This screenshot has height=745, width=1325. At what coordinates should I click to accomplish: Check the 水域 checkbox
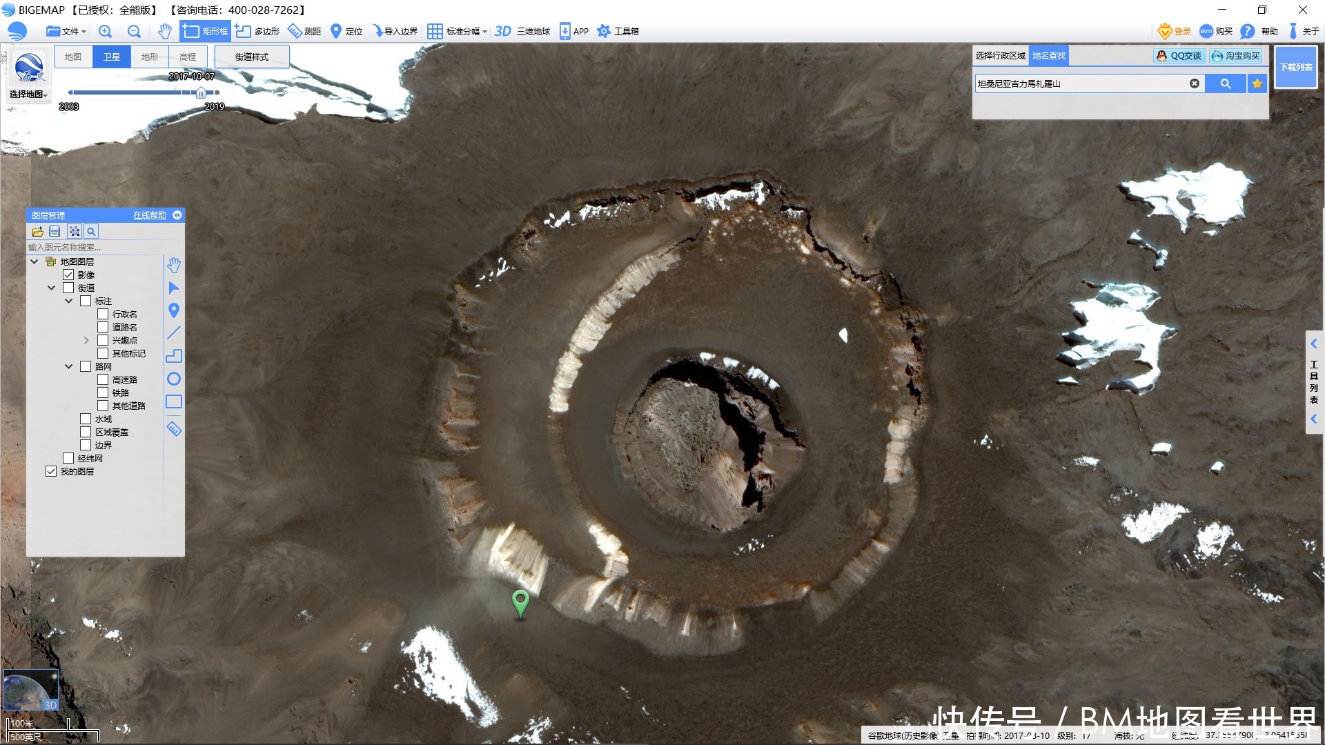86,419
